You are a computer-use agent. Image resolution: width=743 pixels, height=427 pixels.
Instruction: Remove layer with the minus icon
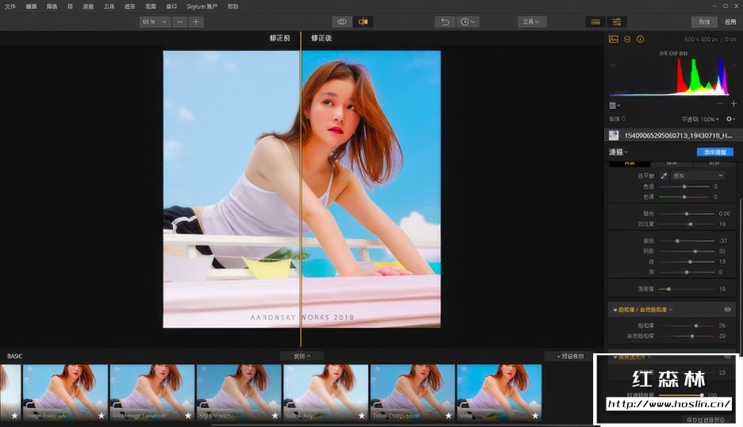click(720, 104)
